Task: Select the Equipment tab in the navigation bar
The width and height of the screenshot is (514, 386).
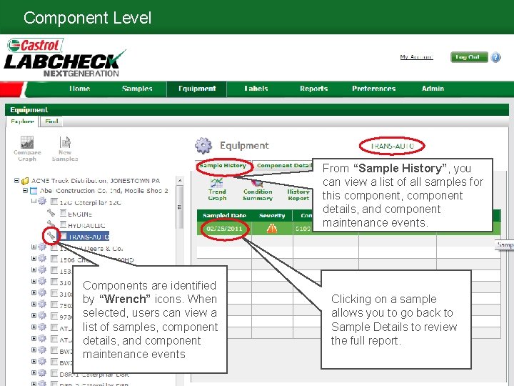Action: coord(197,89)
